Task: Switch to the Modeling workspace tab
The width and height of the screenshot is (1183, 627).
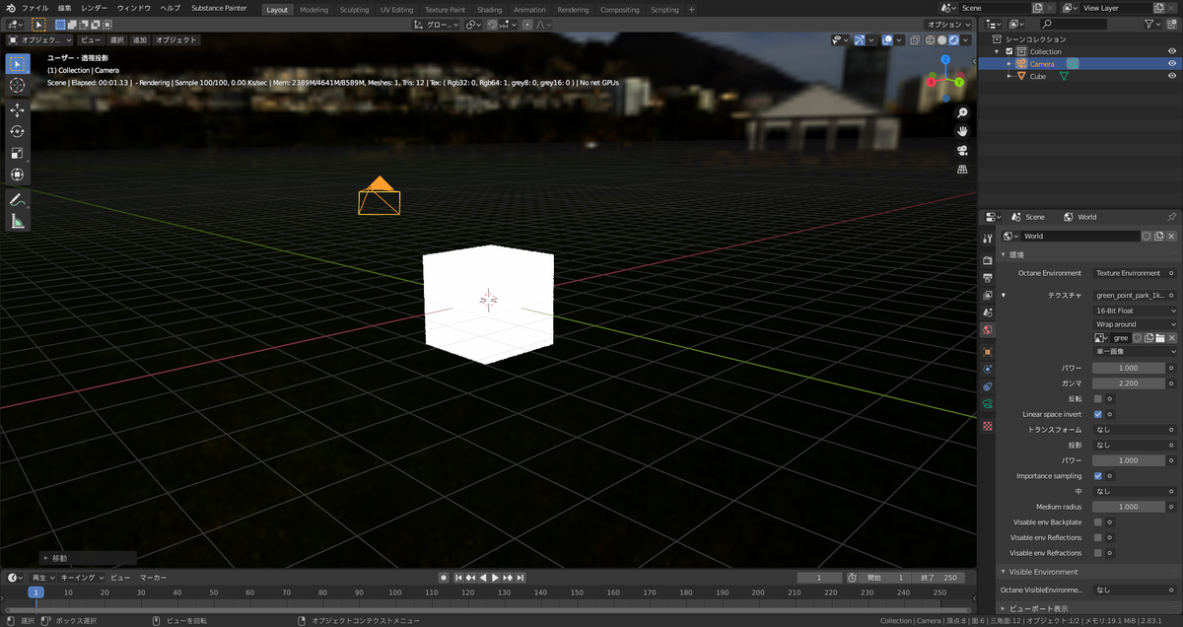Action: click(x=313, y=9)
